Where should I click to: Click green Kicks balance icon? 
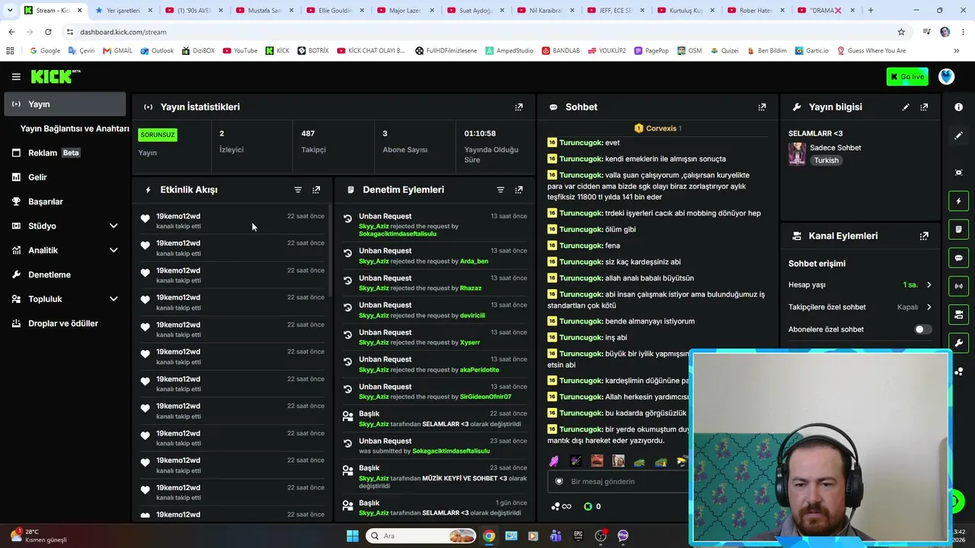[588, 507]
